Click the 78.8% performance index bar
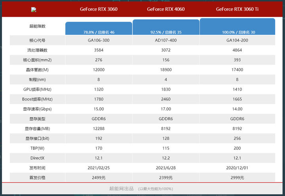The height and width of the screenshot is (196, 285). point(99,28)
